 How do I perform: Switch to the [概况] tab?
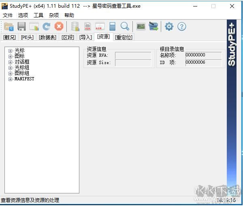coord(10,37)
